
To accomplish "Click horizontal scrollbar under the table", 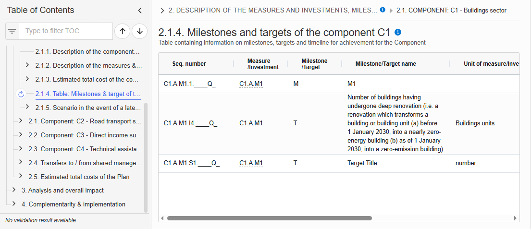I will (269, 218).
